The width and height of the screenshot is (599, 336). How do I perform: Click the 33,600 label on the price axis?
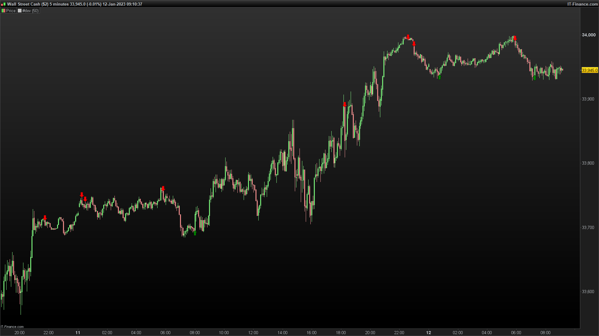point(588,292)
